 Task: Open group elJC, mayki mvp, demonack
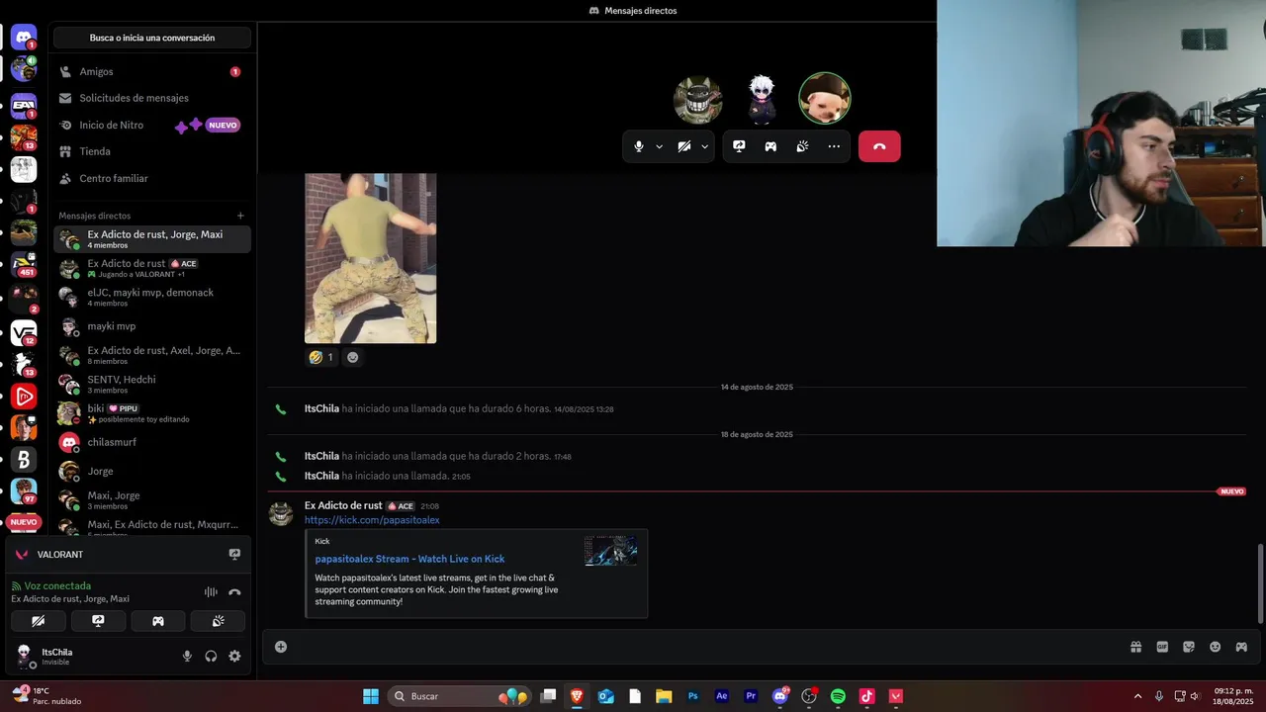click(x=152, y=297)
